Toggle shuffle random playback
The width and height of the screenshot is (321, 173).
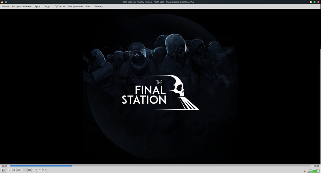coord(44,170)
